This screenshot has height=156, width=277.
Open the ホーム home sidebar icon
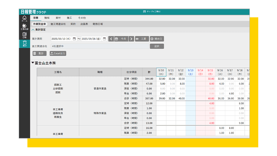tap(24, 18)
